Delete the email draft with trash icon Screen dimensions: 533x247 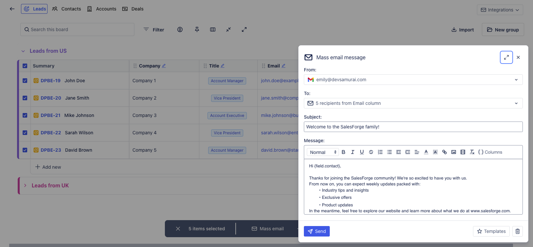coord(518,231)
